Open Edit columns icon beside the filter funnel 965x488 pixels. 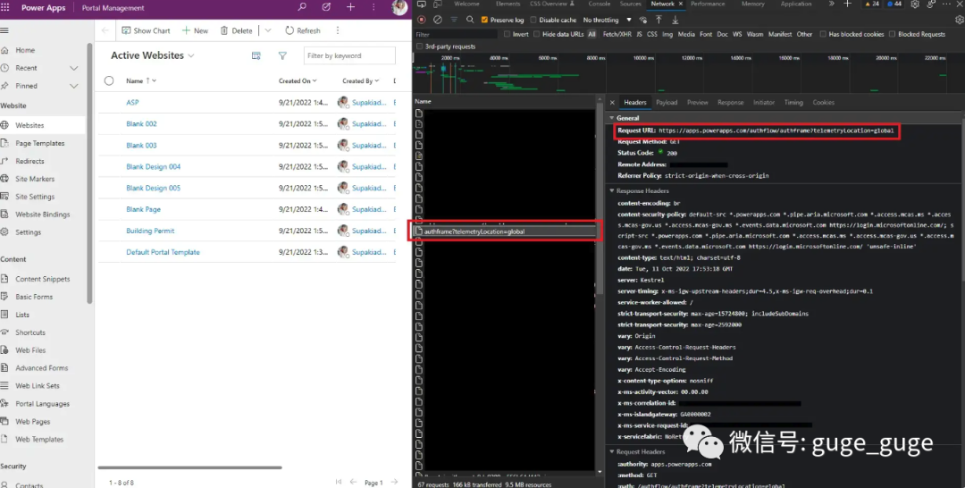(256, 55)
